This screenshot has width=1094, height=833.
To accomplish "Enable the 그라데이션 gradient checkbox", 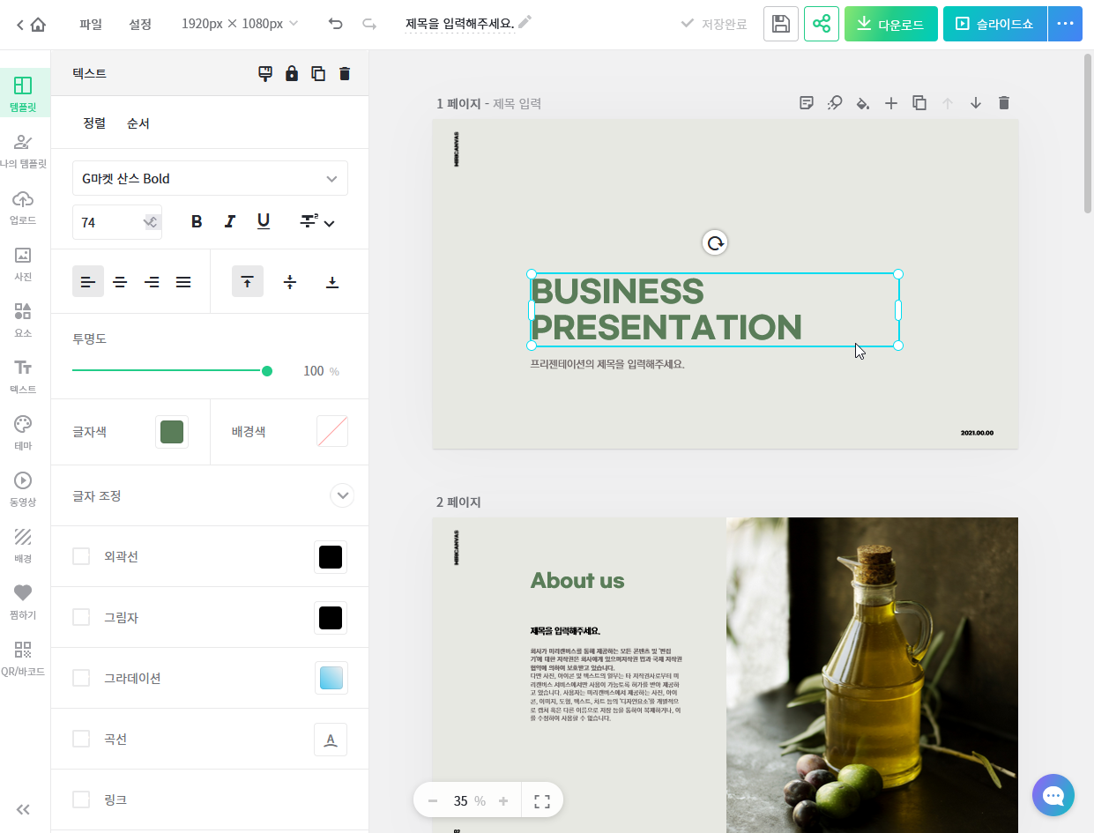I will (81, 678).
